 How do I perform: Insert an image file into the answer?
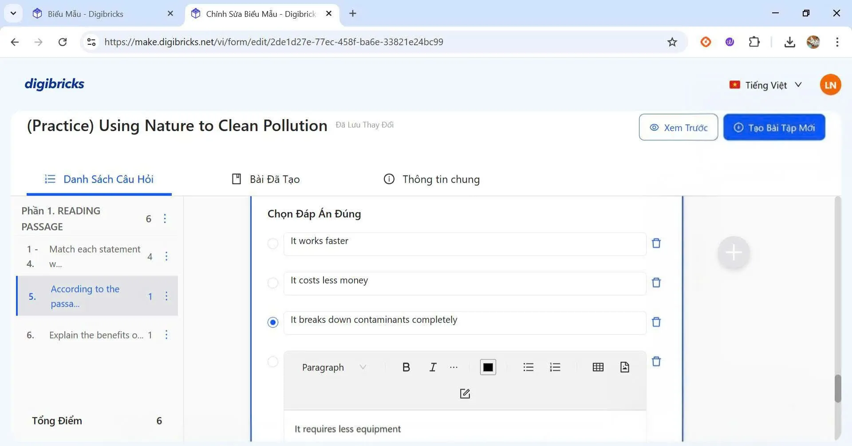[624, 367]
